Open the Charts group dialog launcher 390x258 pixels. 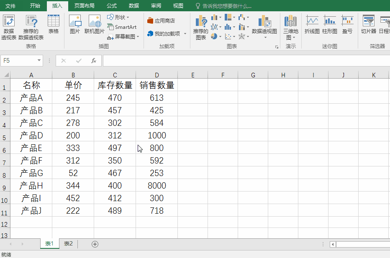point(277,47)
